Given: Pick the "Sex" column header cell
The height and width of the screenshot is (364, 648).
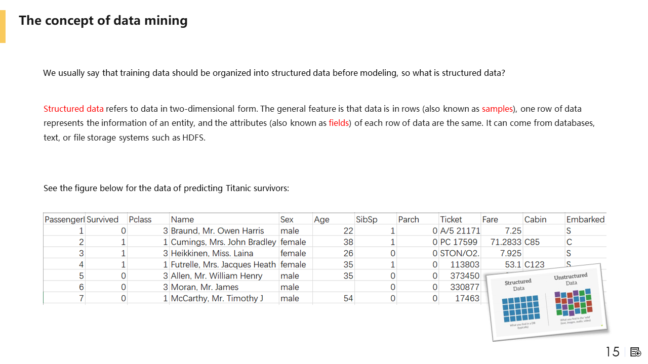Looking at the screenshot, I should [287, 219].
